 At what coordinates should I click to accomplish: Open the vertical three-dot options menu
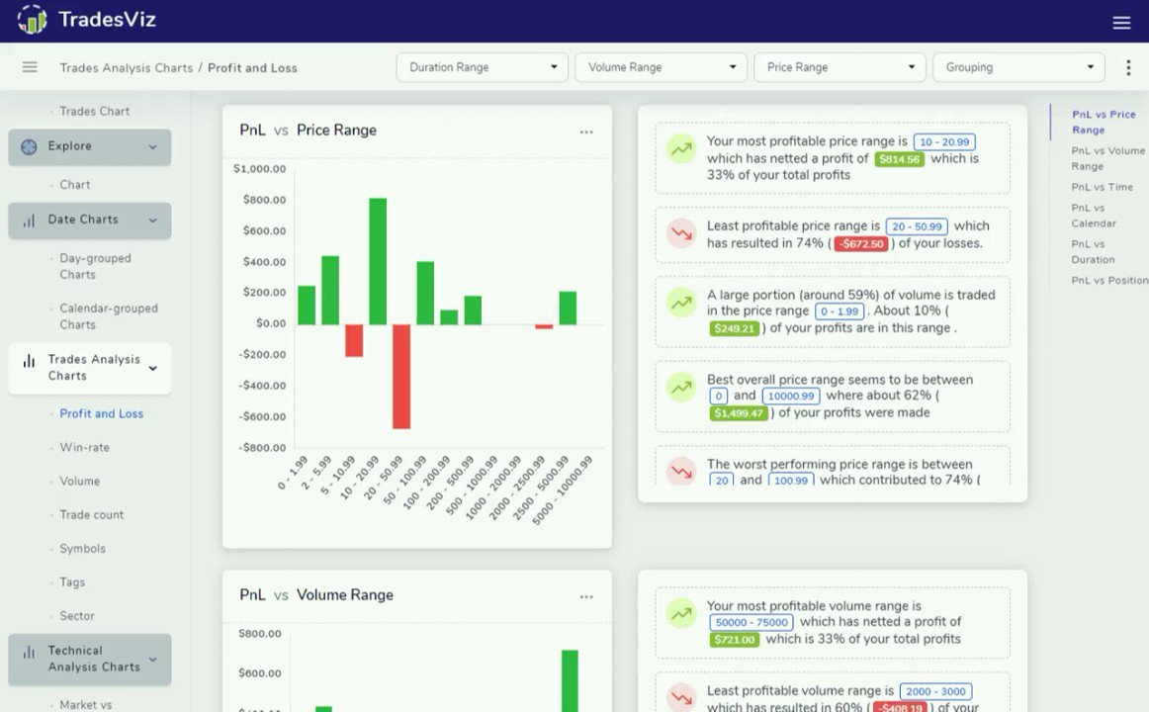click(1128, 67)
